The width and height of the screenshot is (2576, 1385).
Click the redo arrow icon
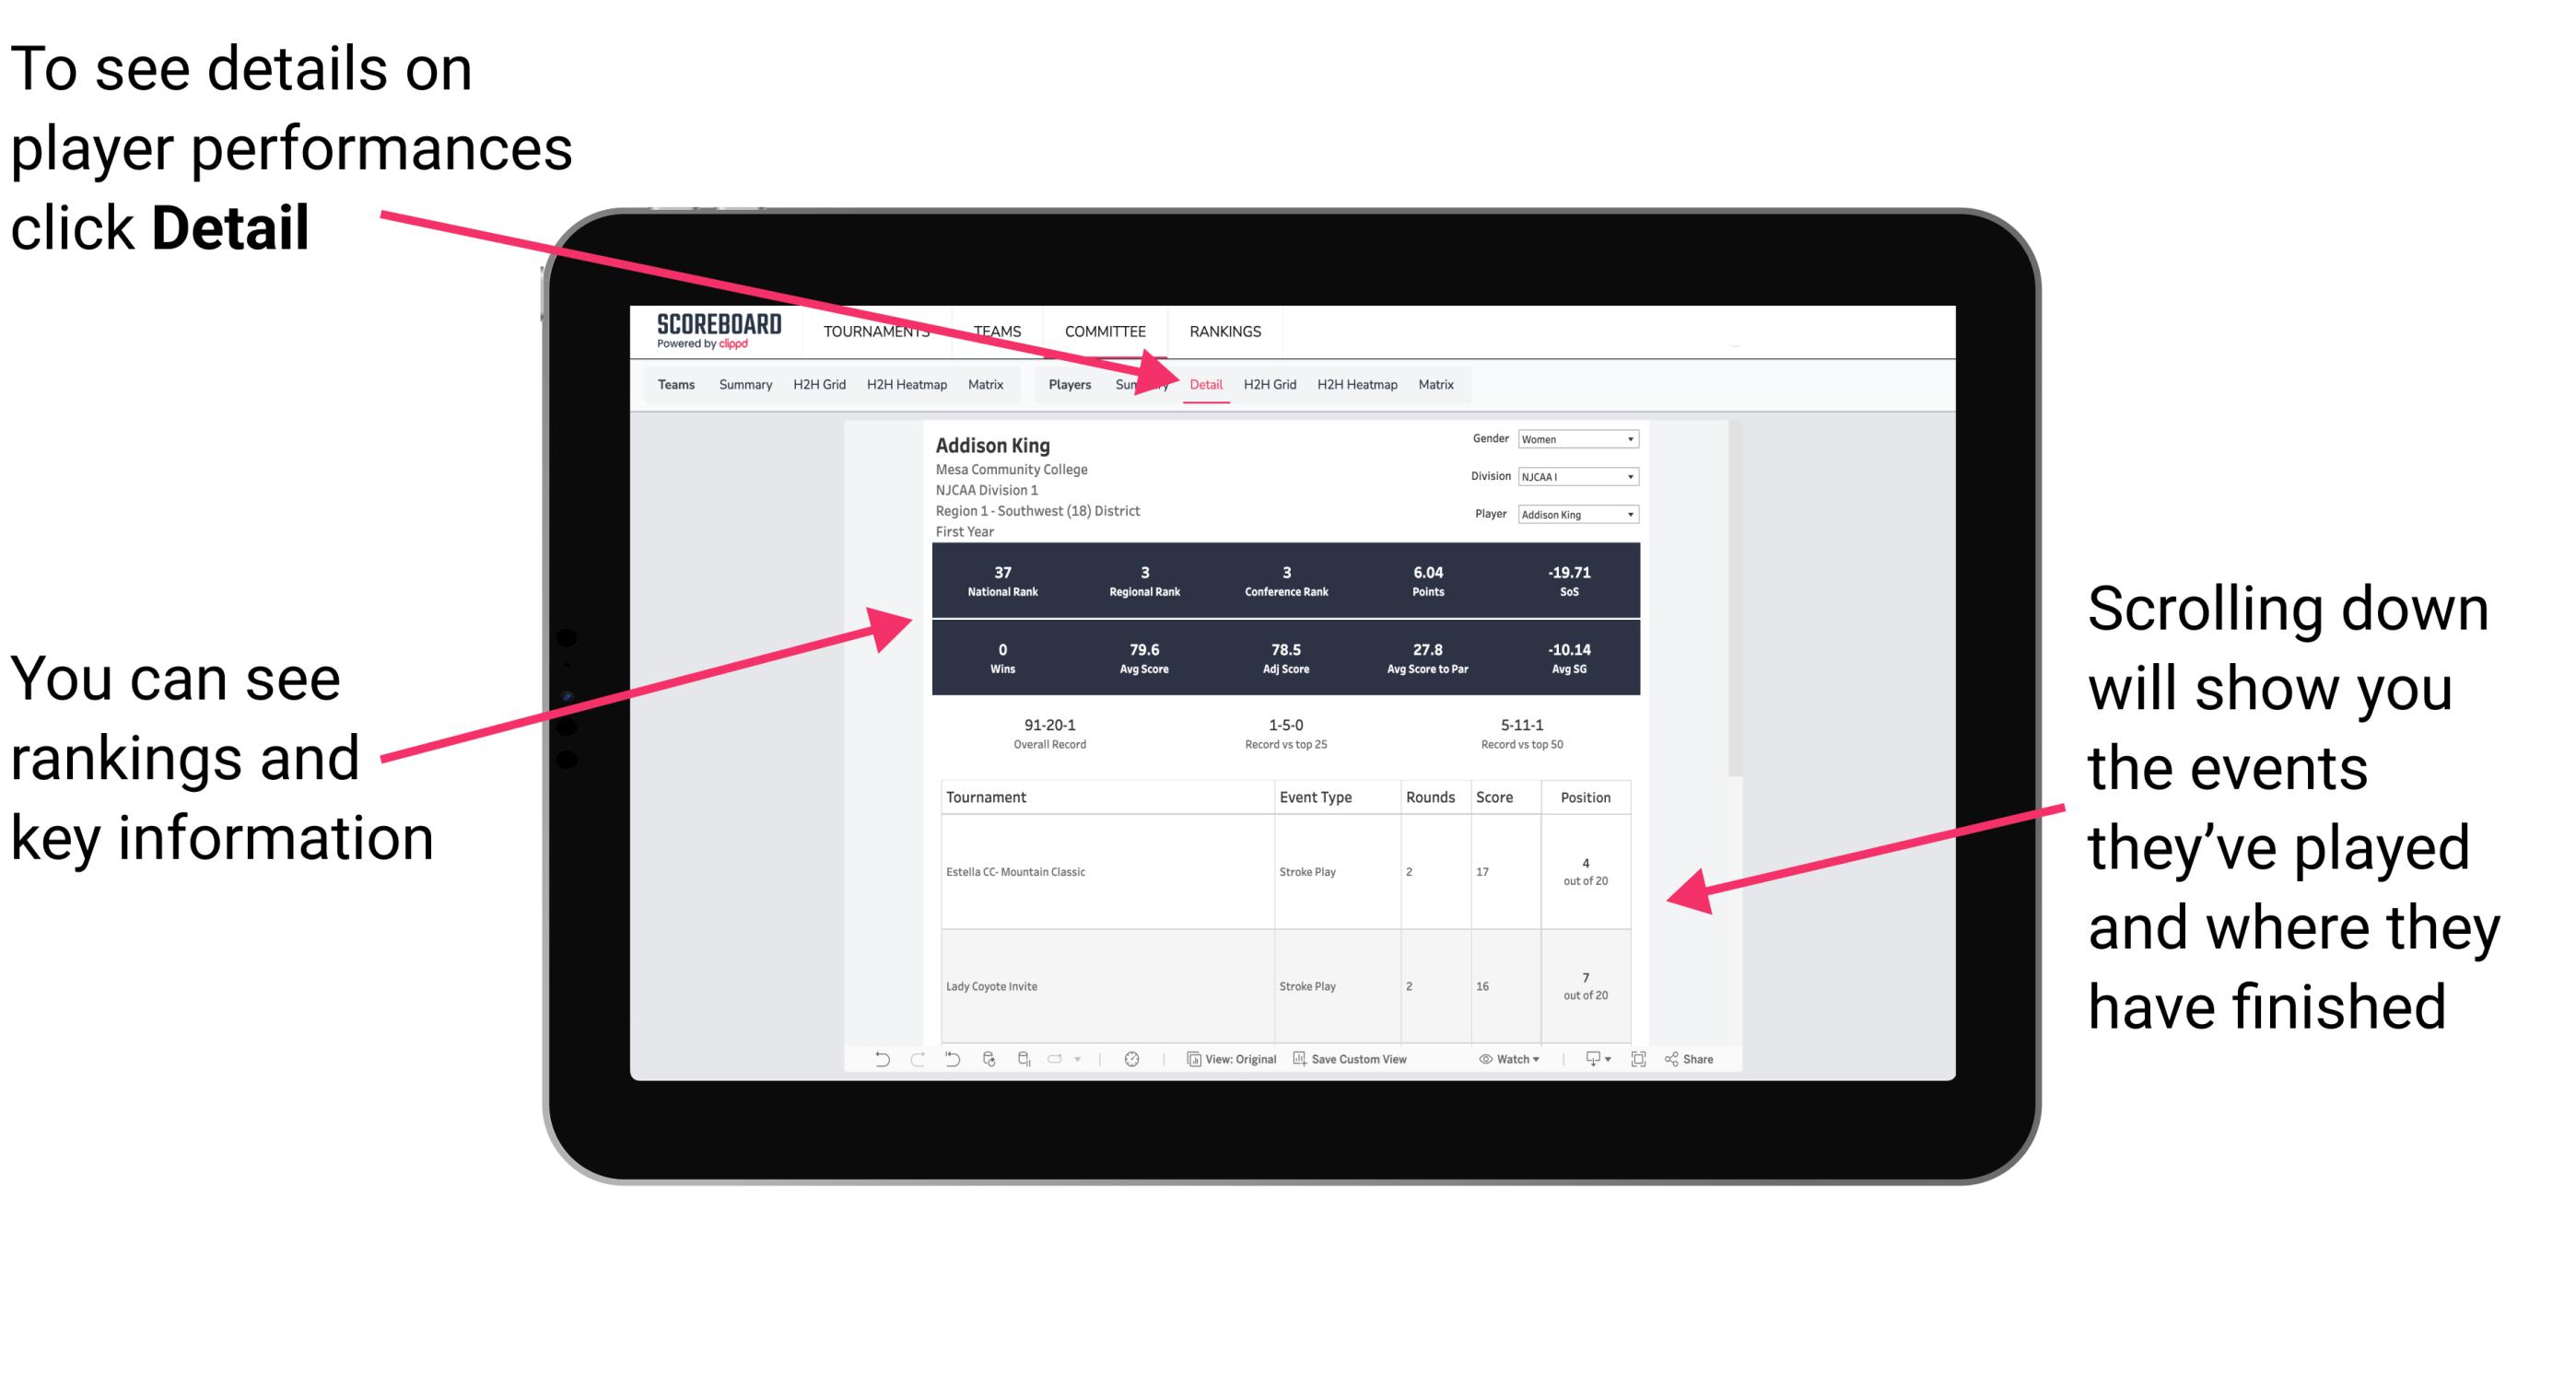(x=899, y=1066)
